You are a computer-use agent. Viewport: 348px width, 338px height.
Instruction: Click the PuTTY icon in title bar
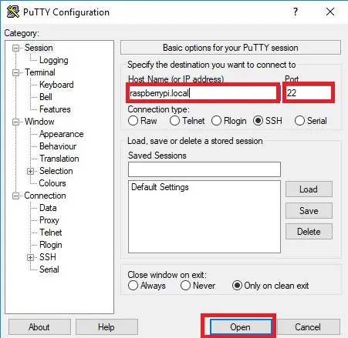tap(13, 12)
